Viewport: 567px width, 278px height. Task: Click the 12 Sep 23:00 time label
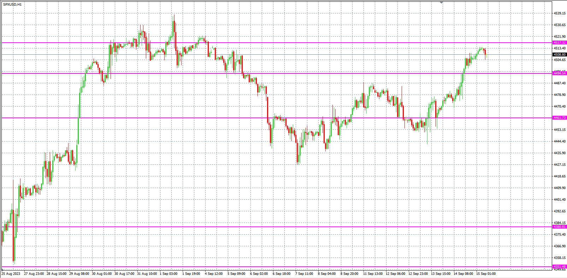click(x=418, y=274)
